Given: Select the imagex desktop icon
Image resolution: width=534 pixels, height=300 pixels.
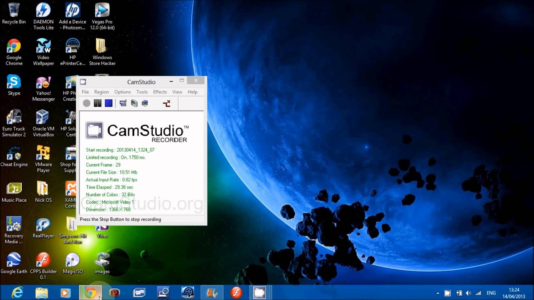Looking at the screenshot, I should pyautogui.click(x=102, y=263).
